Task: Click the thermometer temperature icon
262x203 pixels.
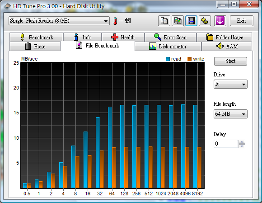Action: 115,21
